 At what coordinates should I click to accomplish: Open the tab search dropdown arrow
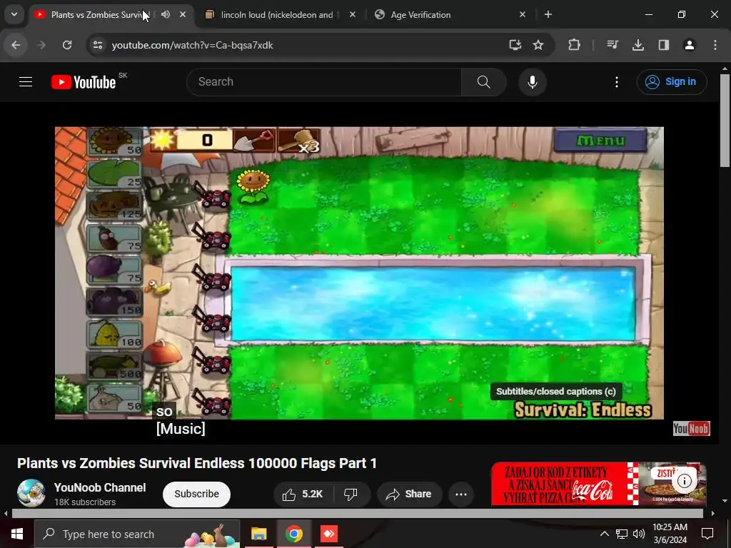click(x=14, y=14)
